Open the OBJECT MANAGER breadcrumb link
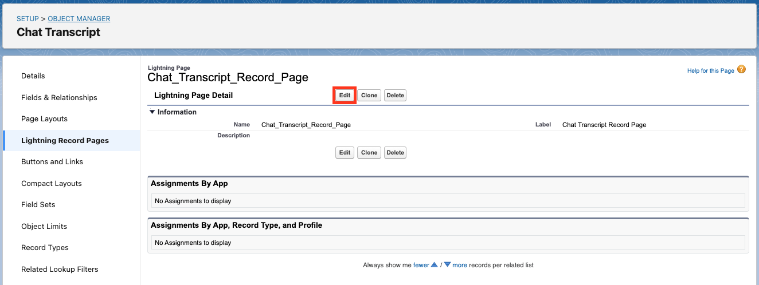The image size is (759, 285). pyautogui.click(x=79, y=19)
